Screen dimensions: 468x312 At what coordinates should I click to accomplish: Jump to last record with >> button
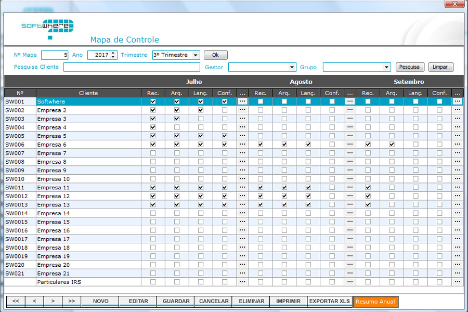coord(71,301)
